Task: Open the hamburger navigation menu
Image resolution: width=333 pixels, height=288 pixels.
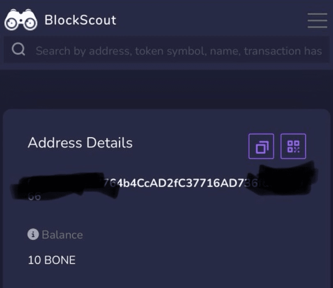Action: pos(317,20)
